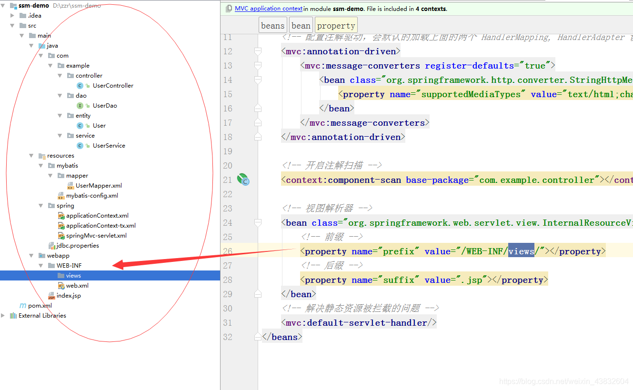The image size is (633, 390).
Task: Click the highlighted word views on line 26
Action: pos(521,251)
